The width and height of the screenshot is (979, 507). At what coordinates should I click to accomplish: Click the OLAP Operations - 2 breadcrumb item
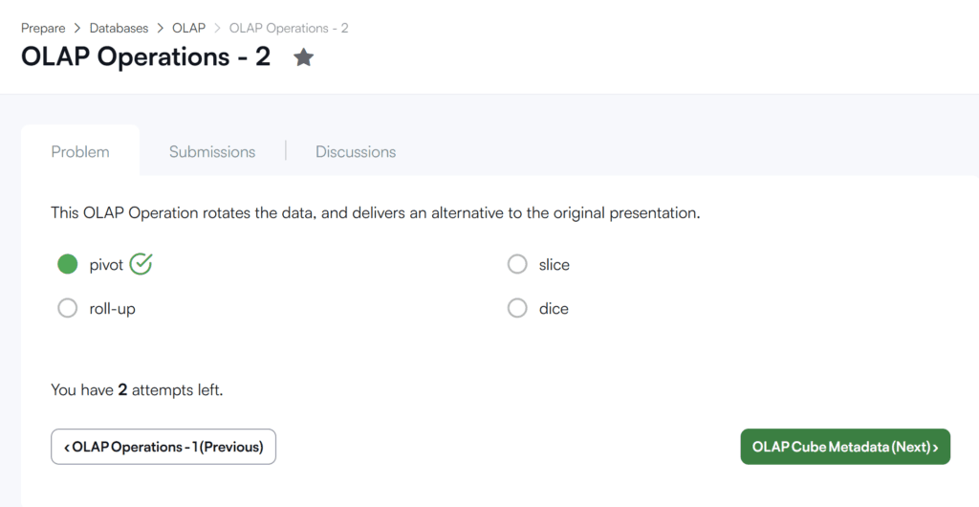[289, 28]
